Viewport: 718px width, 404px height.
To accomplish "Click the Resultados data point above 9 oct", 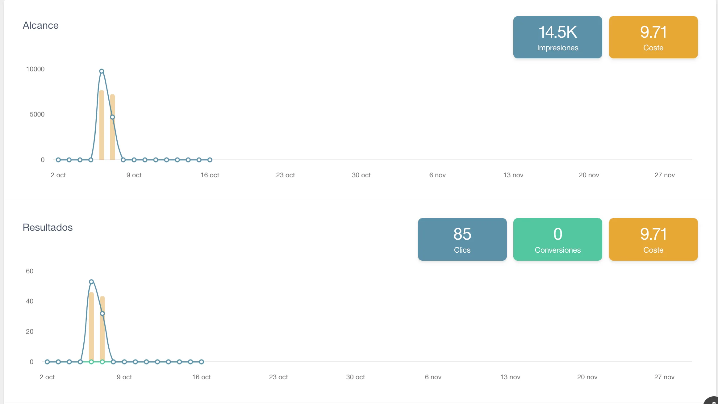I will pos(124,362).
